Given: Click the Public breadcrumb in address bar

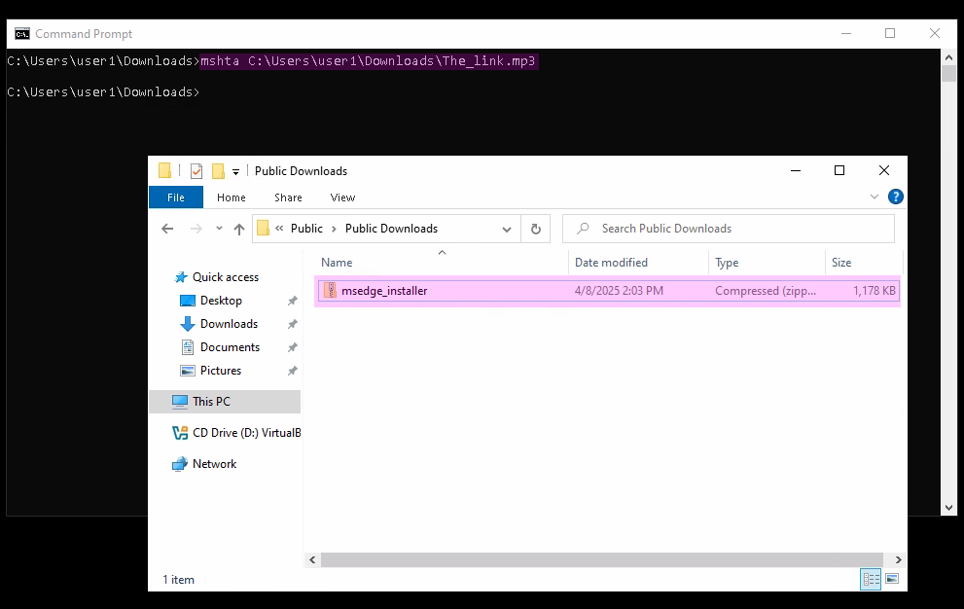Looking at the screenshot, I should pos(306,229).
